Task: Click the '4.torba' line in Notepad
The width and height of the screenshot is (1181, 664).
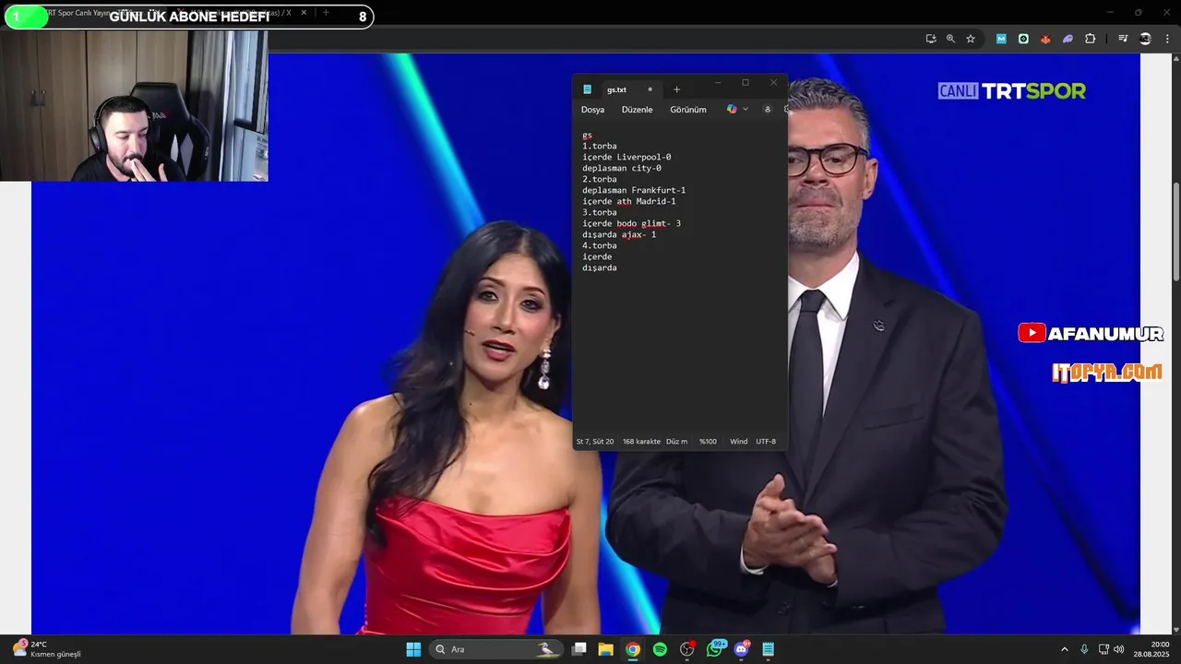Action: pos(599,245)
